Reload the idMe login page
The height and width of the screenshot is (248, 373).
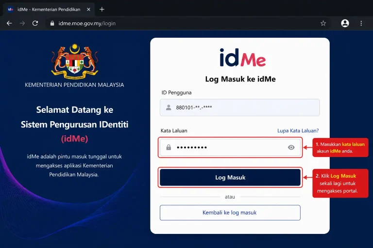(35, 23)
